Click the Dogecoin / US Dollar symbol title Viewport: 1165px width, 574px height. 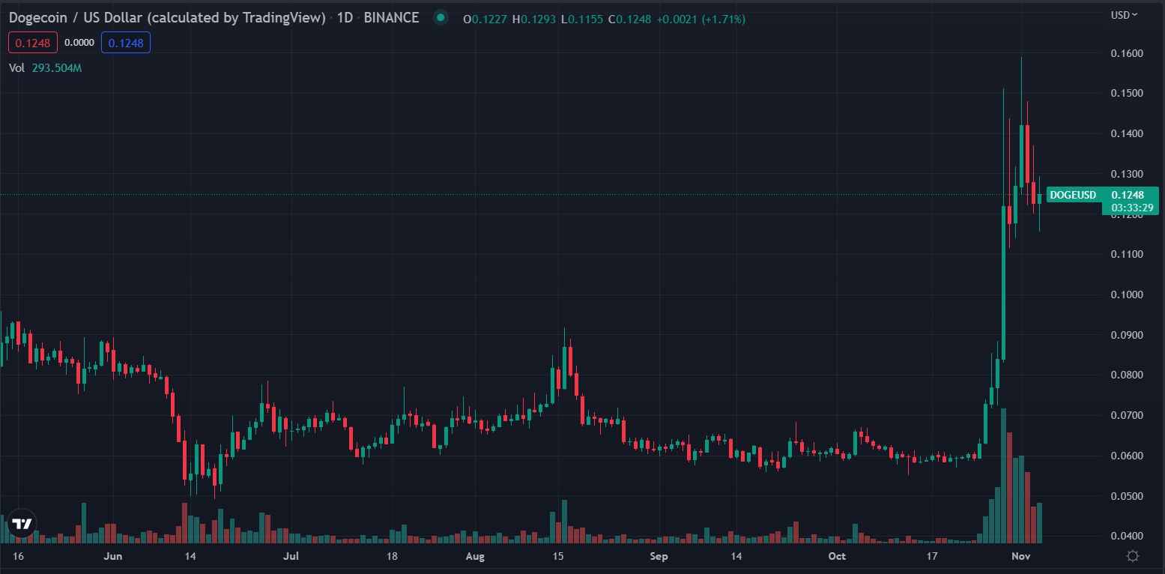click(167, 18)
